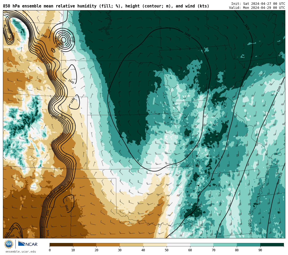Click the 1560 contour label in bottom-left corner
The image size is (288, 255).
pos(11,236)
